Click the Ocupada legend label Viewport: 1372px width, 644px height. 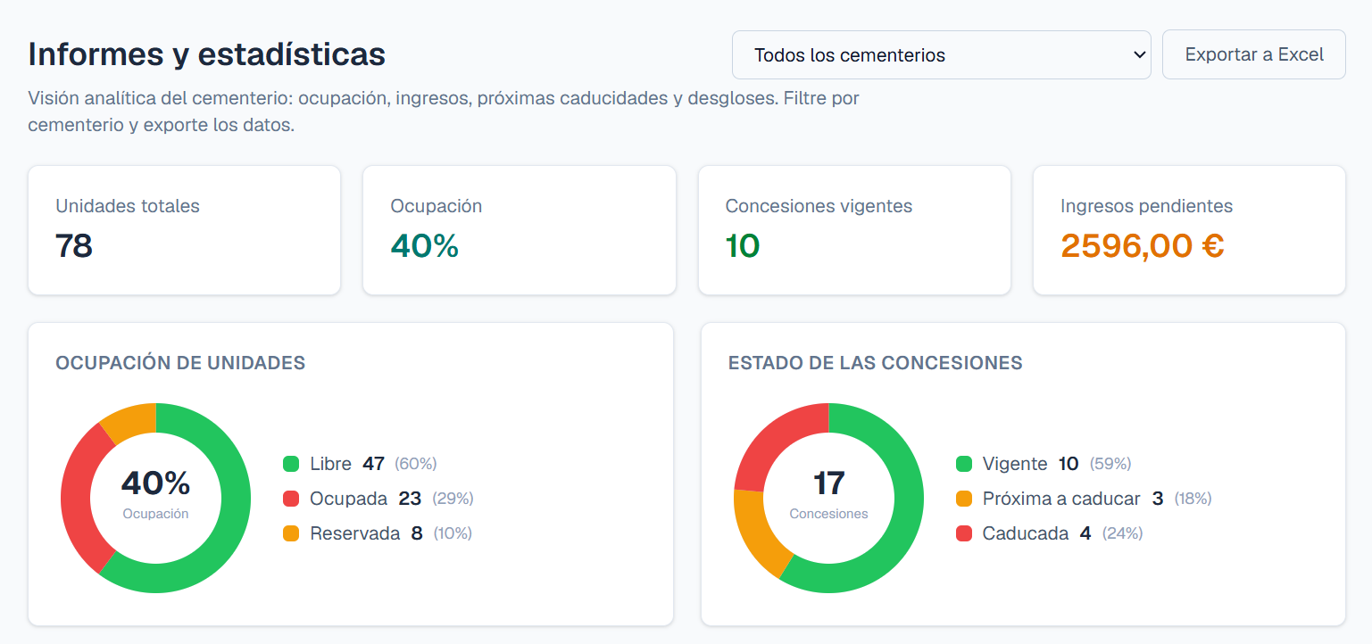(349, 499)
